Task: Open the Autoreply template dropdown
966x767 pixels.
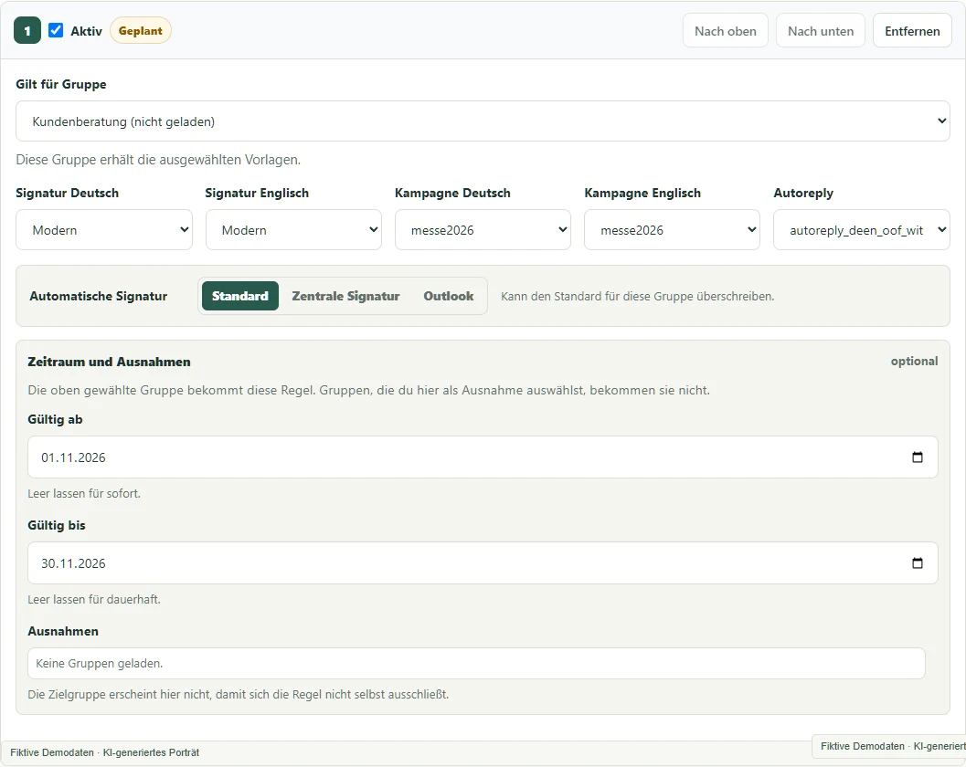Action: [x=861, y=229]
